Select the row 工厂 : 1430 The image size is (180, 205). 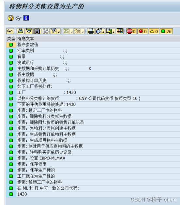(x=93, y=93)
